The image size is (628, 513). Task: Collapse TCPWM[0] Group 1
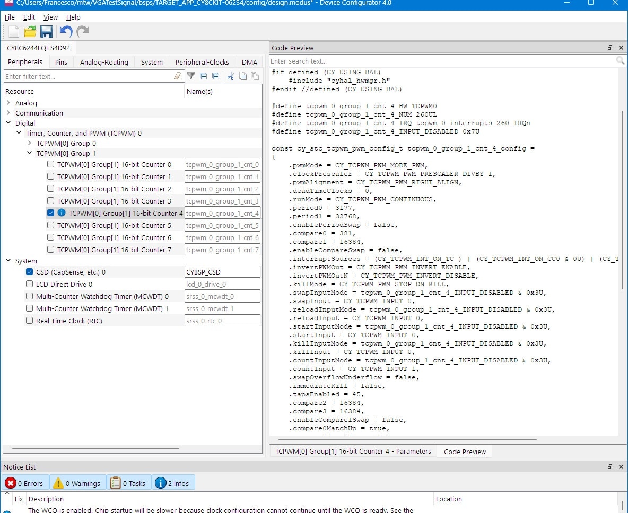click(30, 153)
